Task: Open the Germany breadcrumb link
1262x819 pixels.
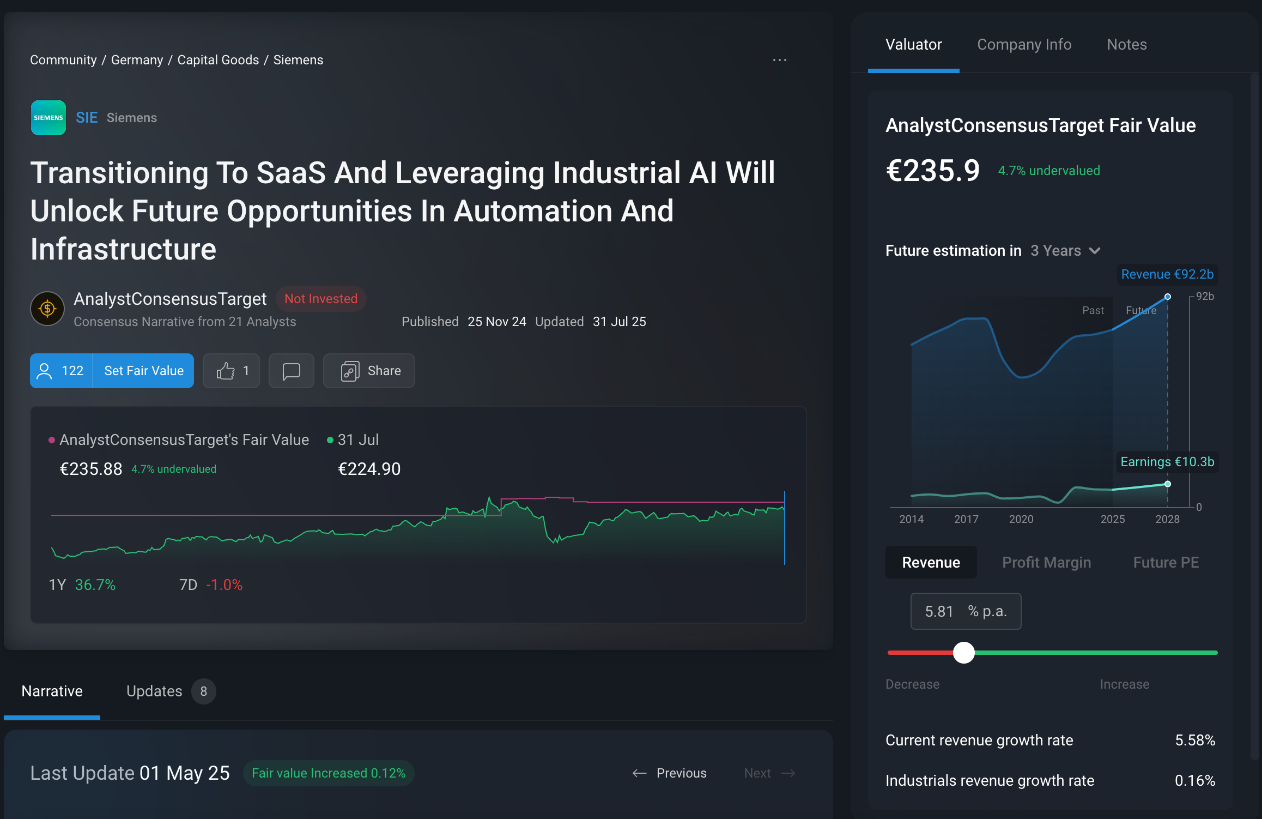Action: (137, 60)
